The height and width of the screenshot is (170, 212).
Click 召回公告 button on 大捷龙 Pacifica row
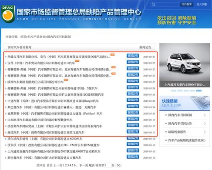(x=133, y=113)
